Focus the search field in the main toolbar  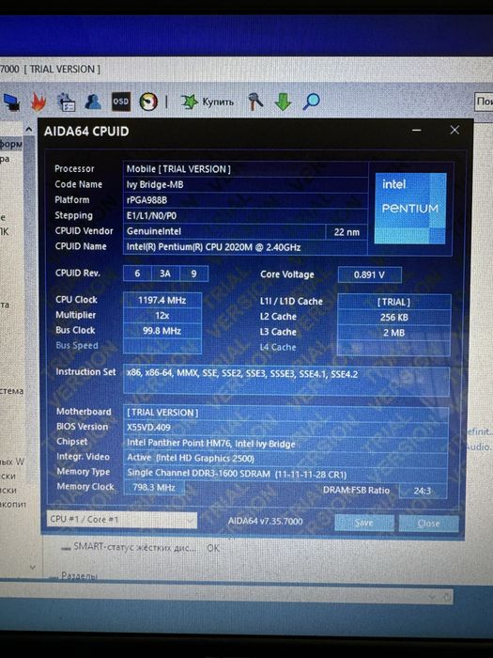(485, 102)
